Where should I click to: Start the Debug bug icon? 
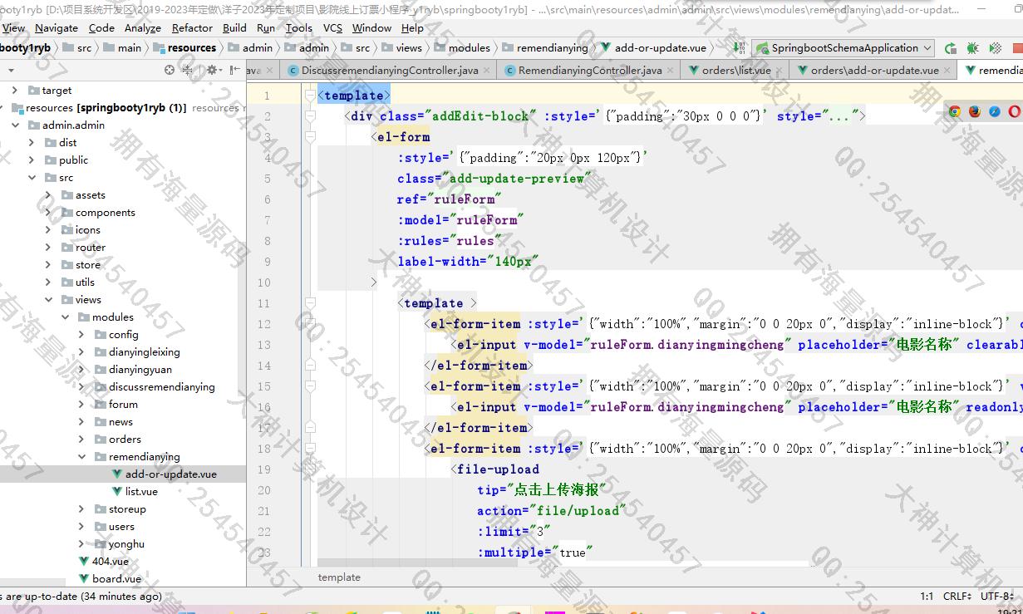point(971,48)
